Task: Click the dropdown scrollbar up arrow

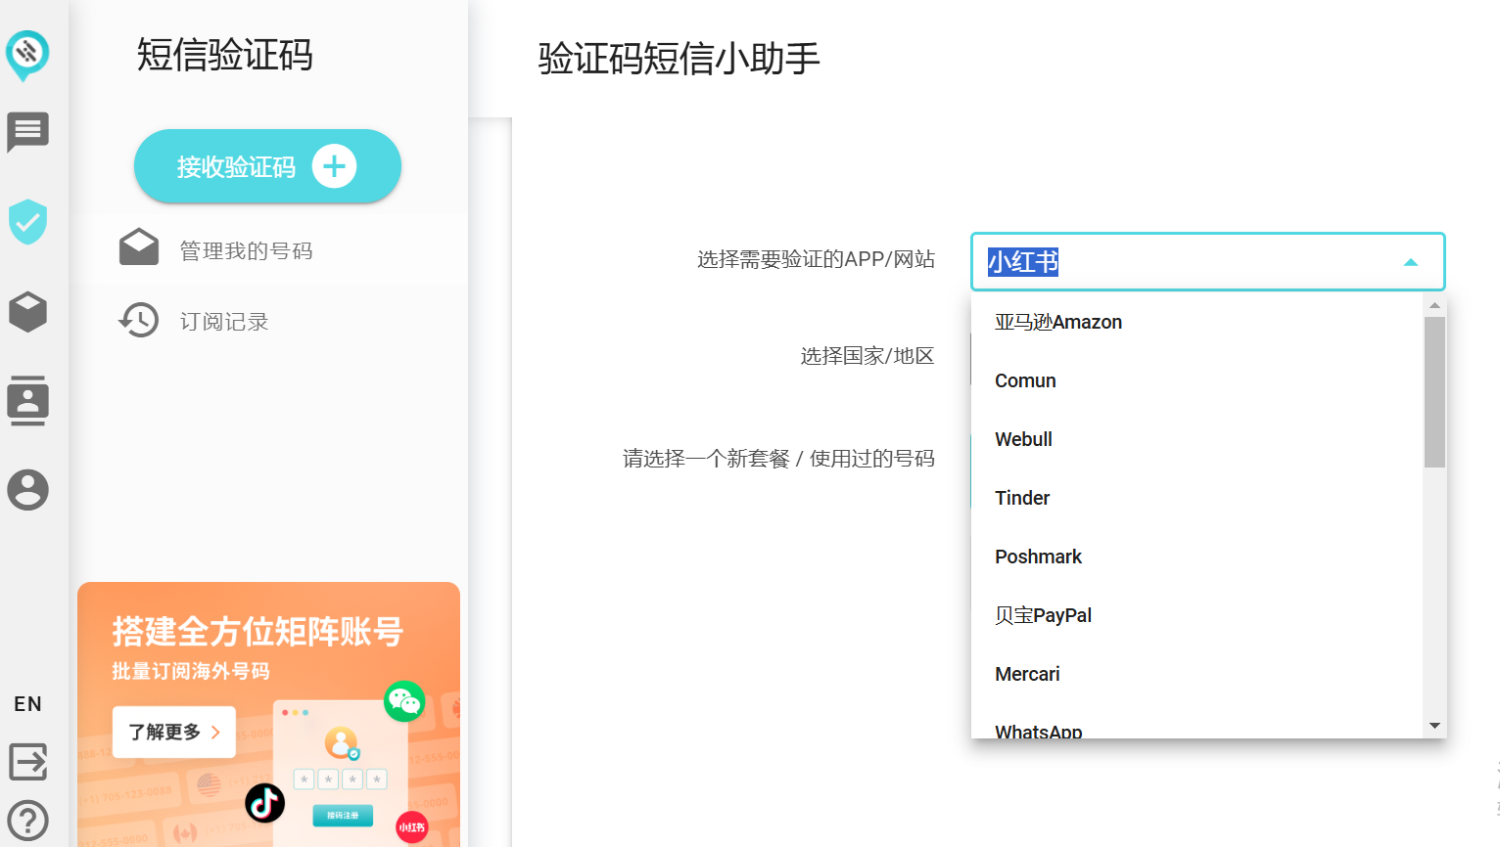Action: pyautogui.click(x=1434, y=305)
